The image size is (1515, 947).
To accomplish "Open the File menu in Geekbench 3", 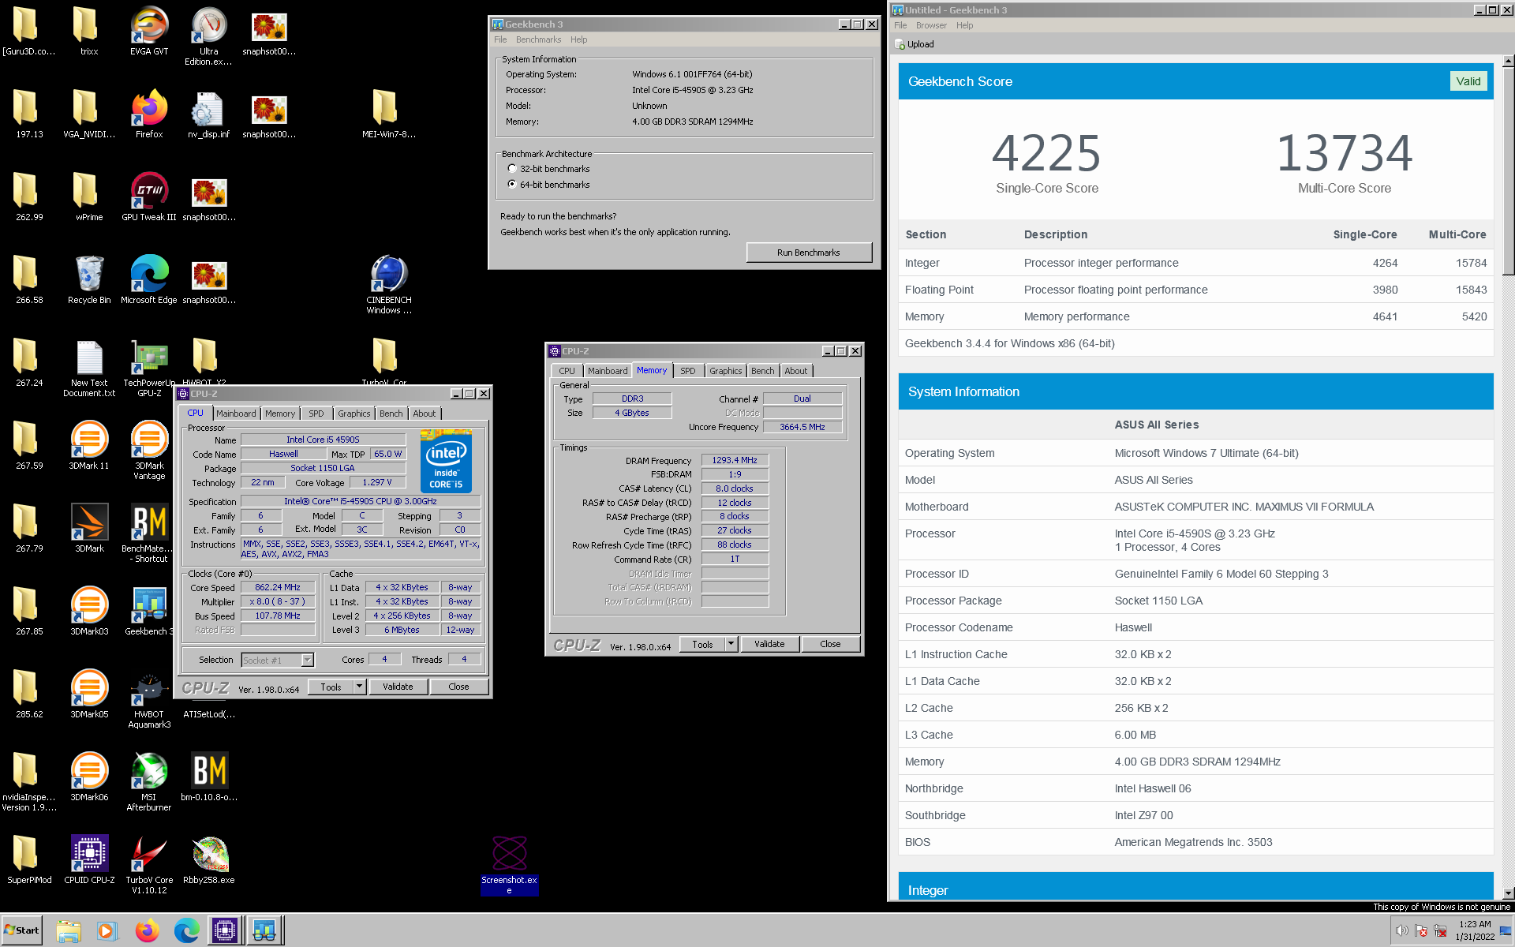I will pos(500,39).
